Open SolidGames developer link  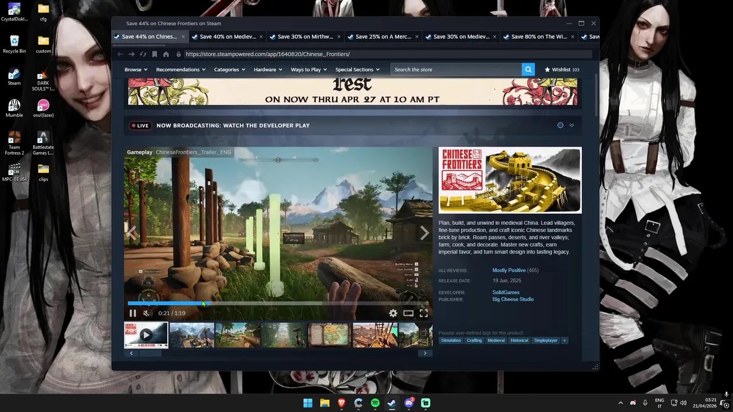coord(506,292)
